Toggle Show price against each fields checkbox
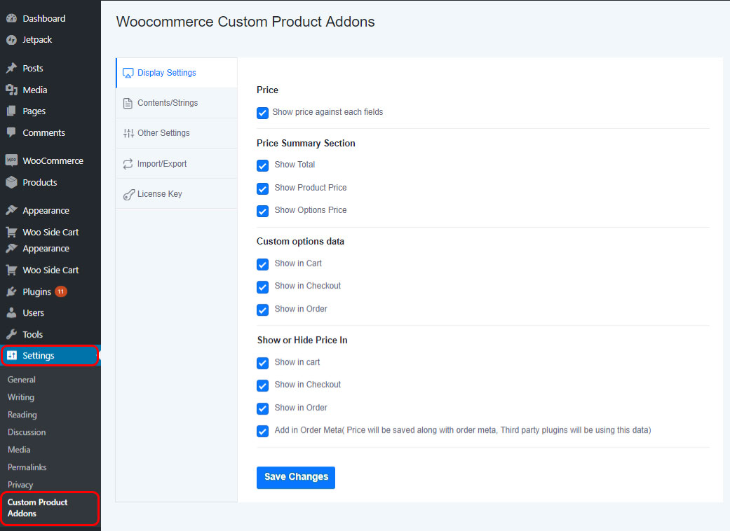Viewport: 730px width, 531px height. pos(262,113)
